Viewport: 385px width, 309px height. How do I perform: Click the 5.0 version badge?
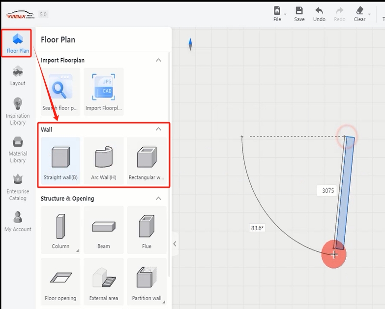tap(43, 14)
